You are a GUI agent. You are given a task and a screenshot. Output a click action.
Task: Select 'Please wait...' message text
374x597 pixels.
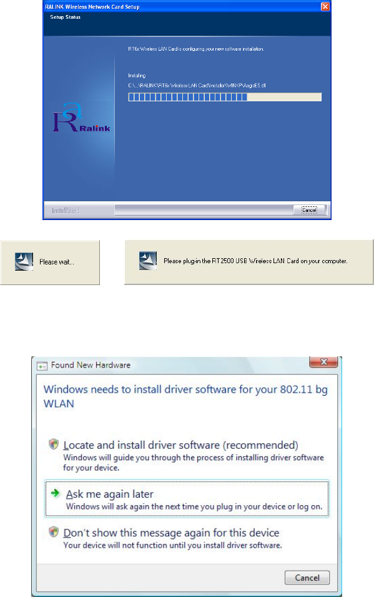point(57,262)
